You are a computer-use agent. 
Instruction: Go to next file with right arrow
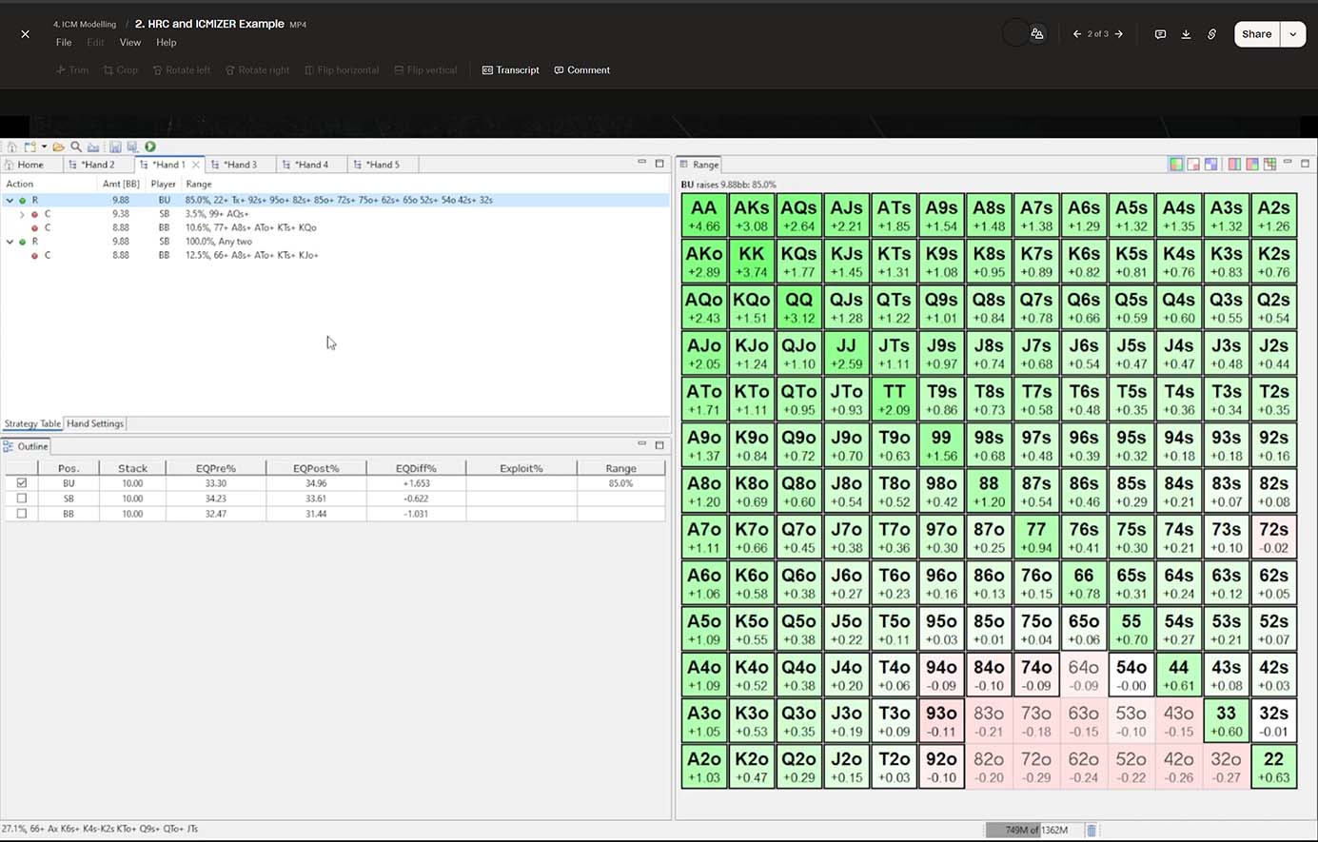click(x=1119, y=34)
